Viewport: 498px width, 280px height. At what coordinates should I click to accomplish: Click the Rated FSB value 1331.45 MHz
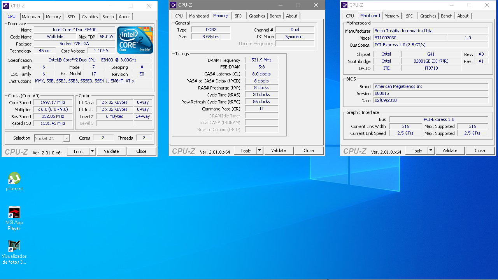click(53, 123)
